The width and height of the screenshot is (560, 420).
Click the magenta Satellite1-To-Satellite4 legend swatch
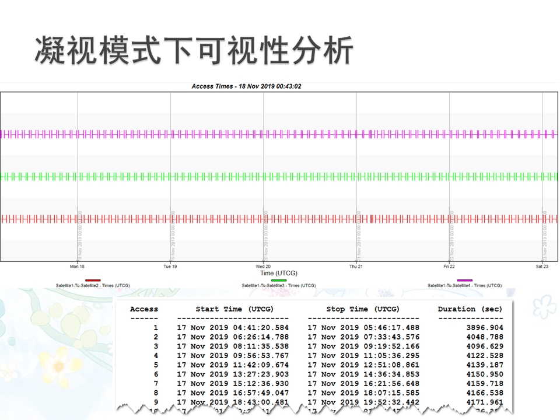pyautogui.click(x=464, y=281)
